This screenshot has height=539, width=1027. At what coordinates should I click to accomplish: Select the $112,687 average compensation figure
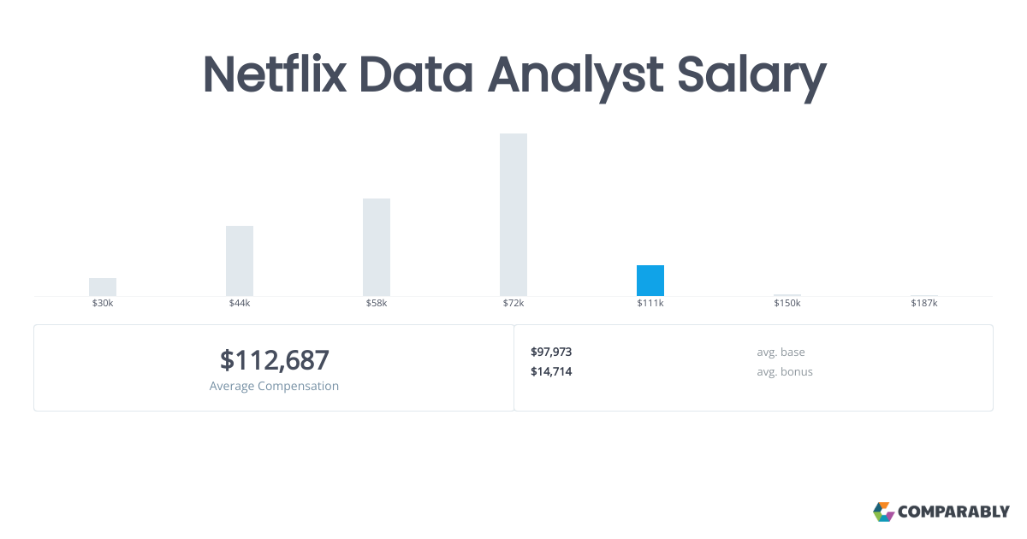point(274,360)
